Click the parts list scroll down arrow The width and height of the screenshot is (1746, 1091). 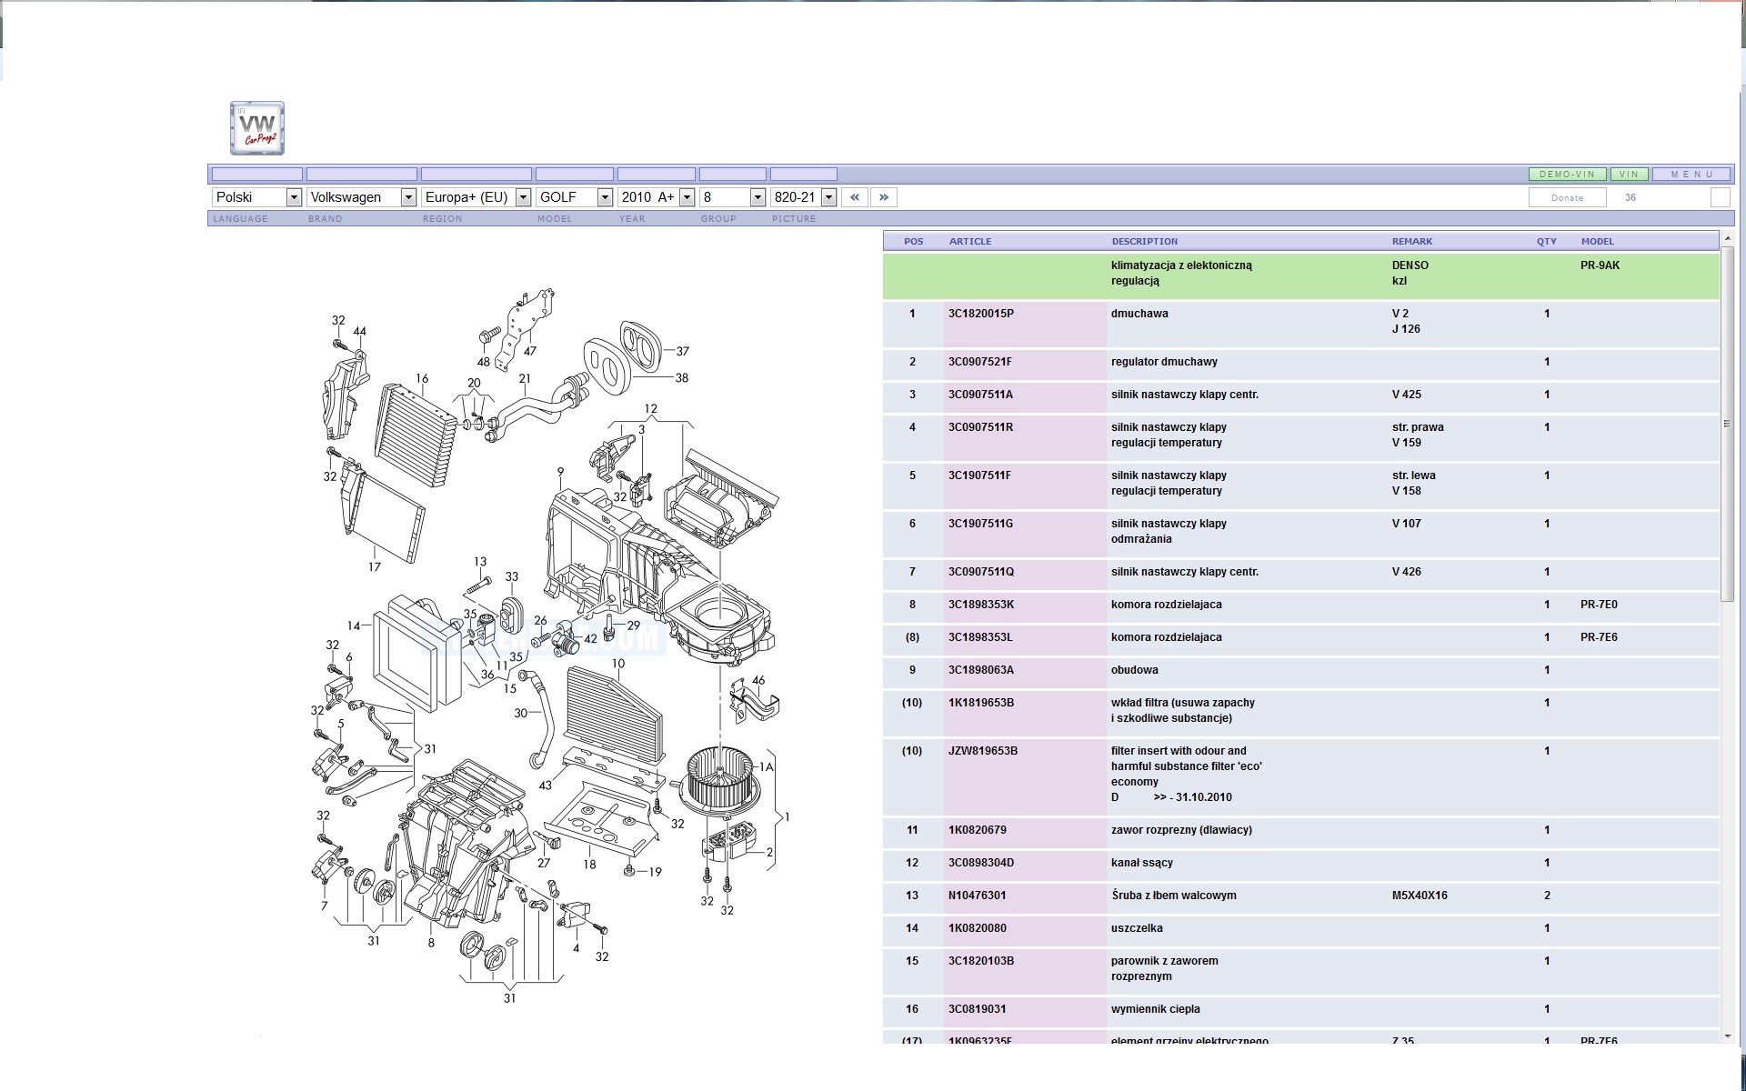tap(1727, 1036)
